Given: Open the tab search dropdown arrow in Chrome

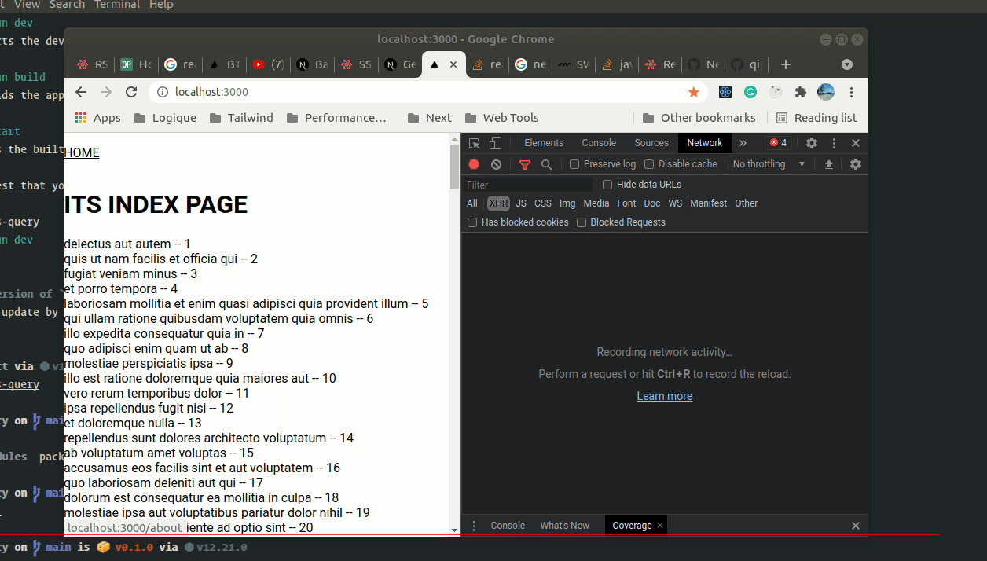Looking at the screenshot, I should click(x=847, y=64).
